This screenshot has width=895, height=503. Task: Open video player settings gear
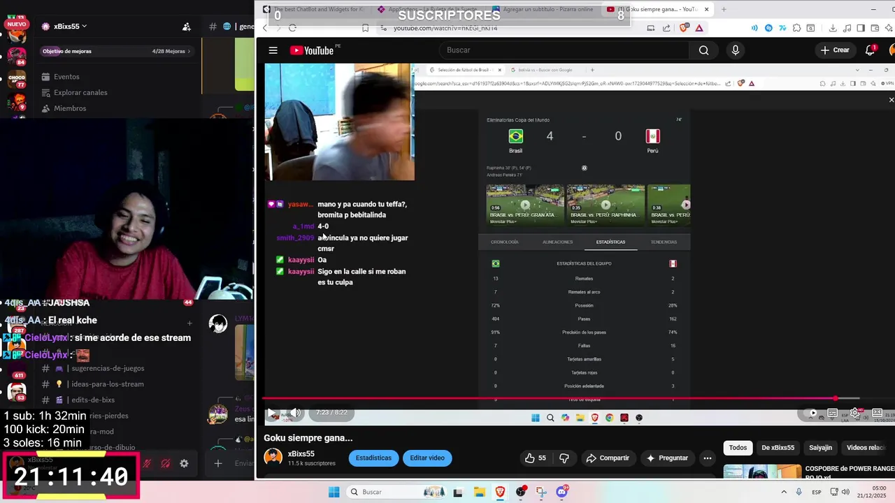(x=855, y=413)
